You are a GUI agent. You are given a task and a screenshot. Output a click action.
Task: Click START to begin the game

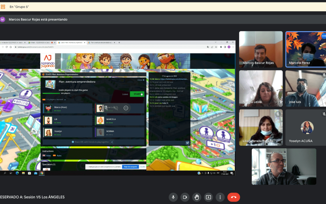[137, 94]
